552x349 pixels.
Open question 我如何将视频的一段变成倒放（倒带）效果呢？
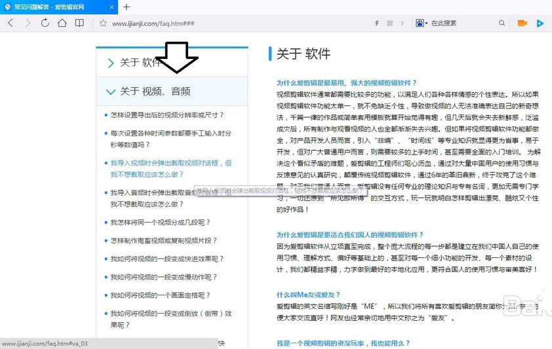coord(170,319)
